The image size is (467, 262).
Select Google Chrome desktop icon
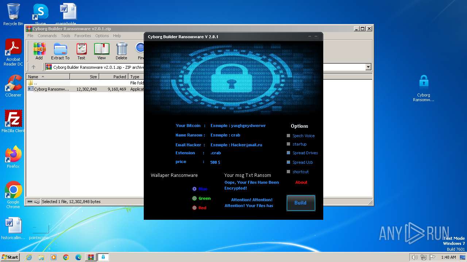pyautogui.click(x=13, y=195)
